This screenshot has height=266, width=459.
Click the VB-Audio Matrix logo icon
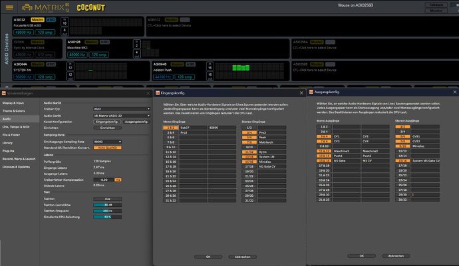27,7
